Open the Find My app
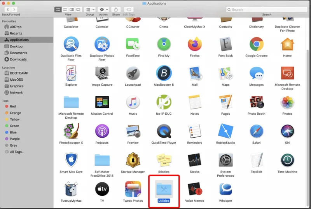This screenshot has height=209, width=311. 164,44
